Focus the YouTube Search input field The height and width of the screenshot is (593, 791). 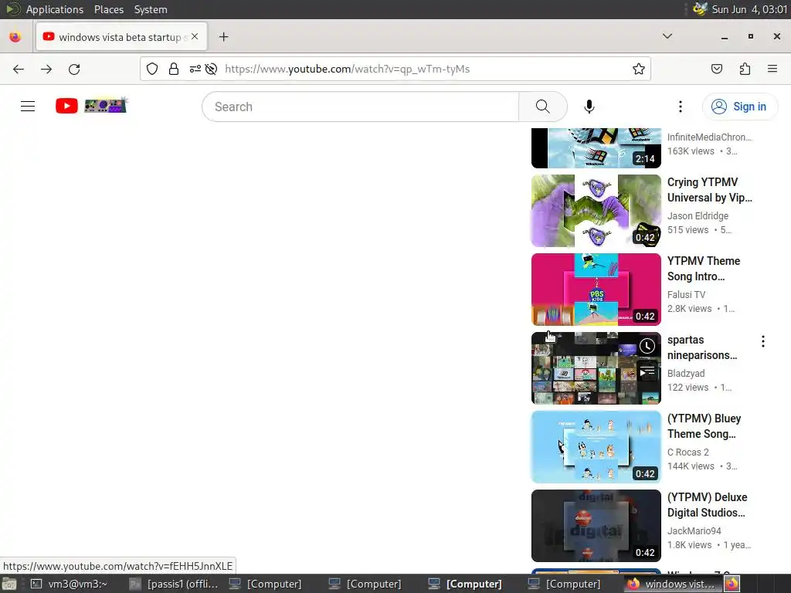(360, 107)
